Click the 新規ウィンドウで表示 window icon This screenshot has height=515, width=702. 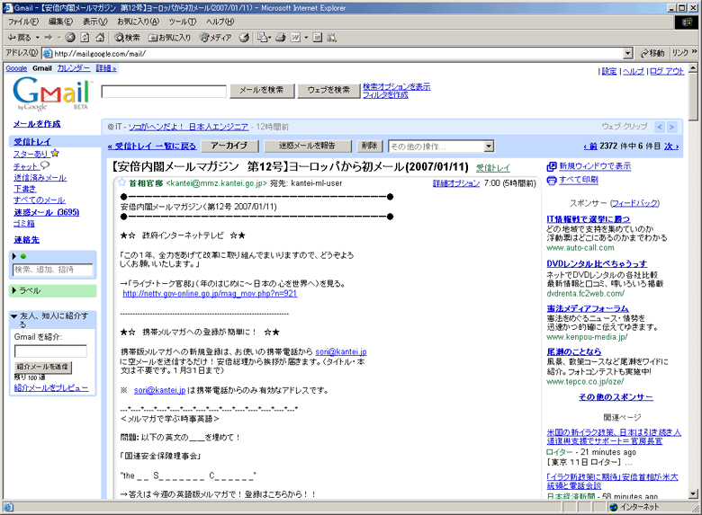(x=552, y=166)
